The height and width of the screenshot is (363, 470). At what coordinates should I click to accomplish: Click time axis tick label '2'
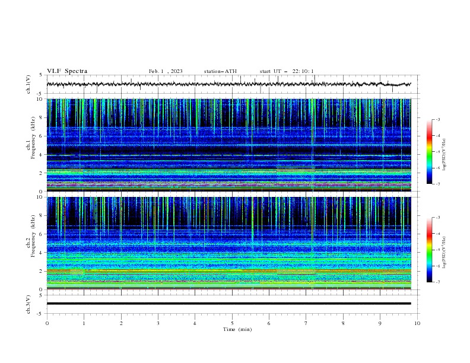tap(121, 323)
